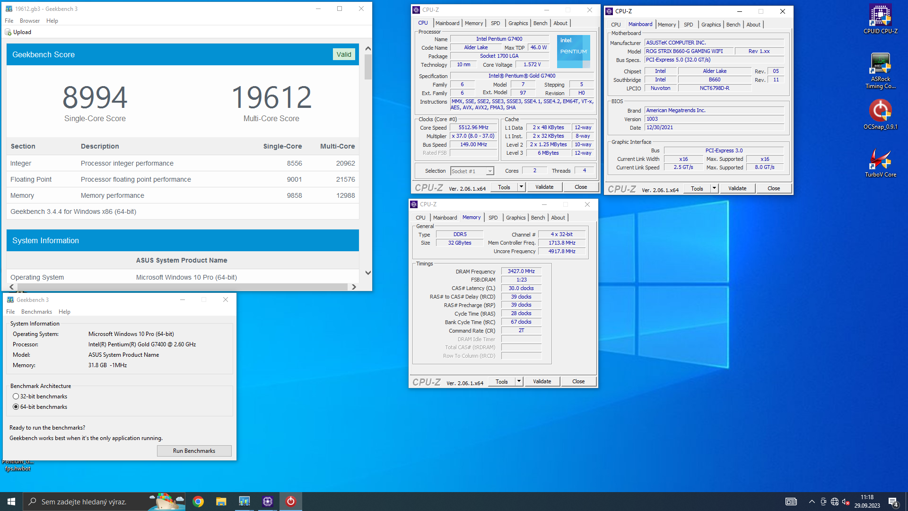
Task: Click Tools button in the Mainboard window
Action: [x=697, y=188]
